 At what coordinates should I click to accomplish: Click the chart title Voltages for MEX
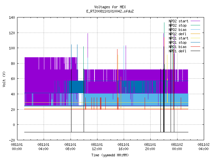coord(110,7)
